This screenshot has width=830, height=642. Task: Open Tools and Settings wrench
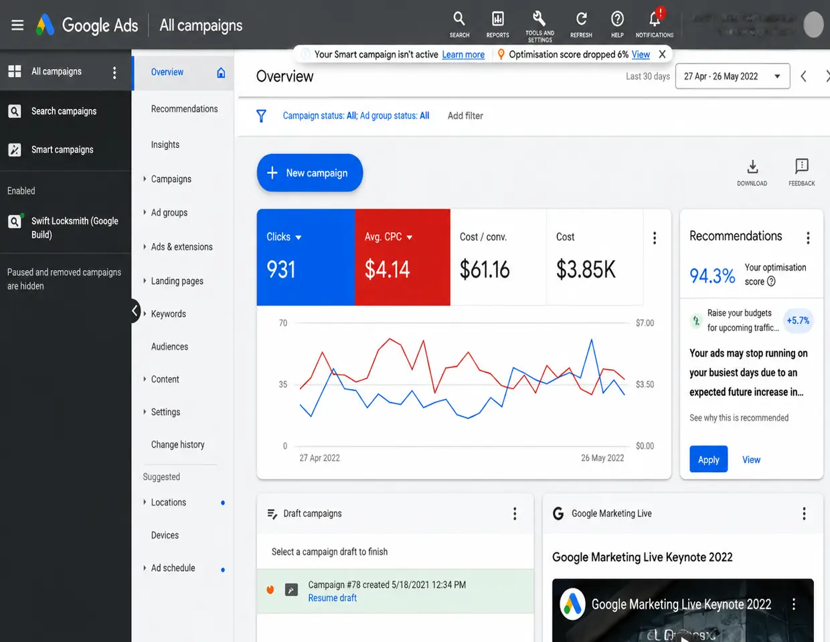tap(539, 25)
